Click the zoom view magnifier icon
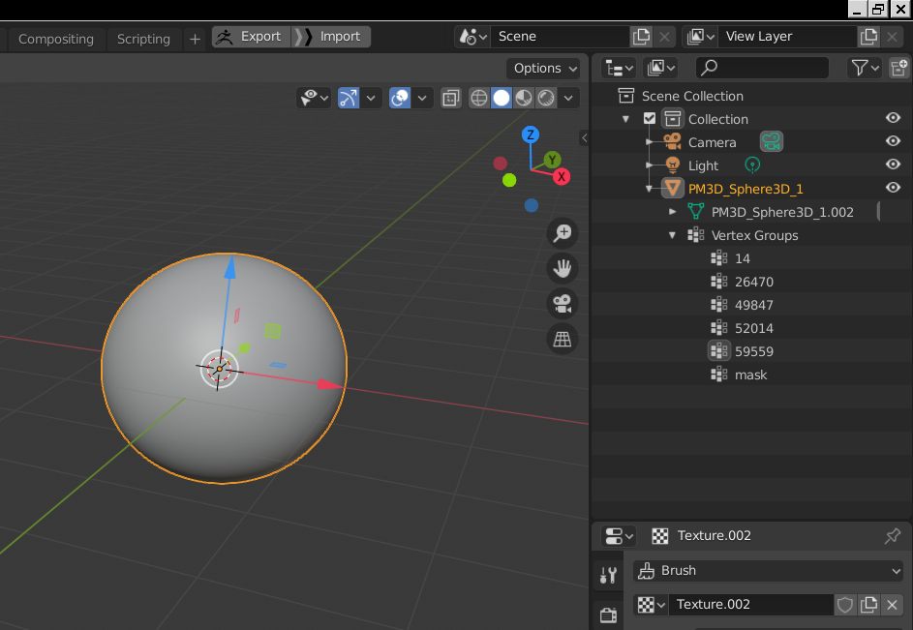This screenshot has height=630, width=913. pyautogui.click(x=563, y=233)
